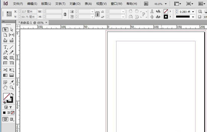Image resolution: width=207 pixels, height=132 pixels.
Task: Apply gradient mode square
Action: pos(8,113)
